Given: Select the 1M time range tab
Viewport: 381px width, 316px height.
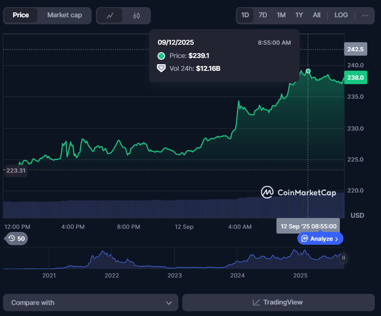Looking at the screenshot, I should click(x=281, y=15).
